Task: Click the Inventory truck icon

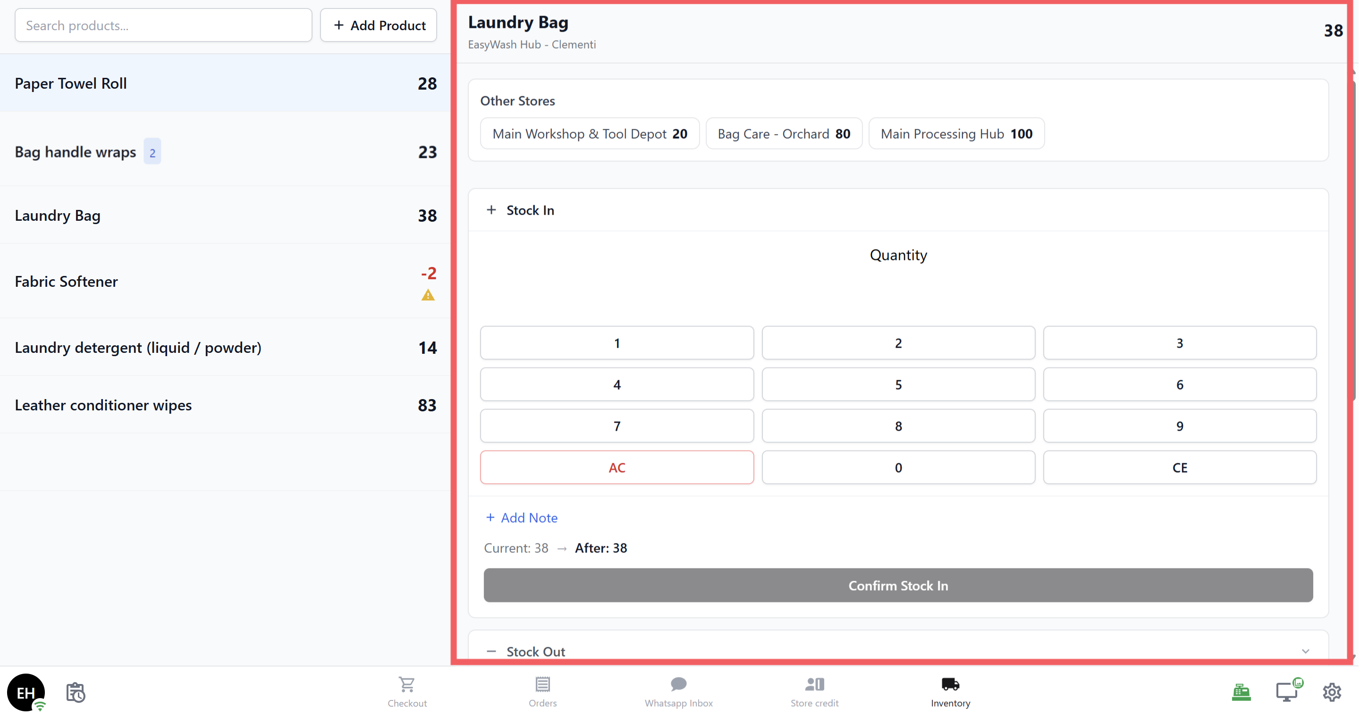Action: pyautogui.click(x=950, y=685)
